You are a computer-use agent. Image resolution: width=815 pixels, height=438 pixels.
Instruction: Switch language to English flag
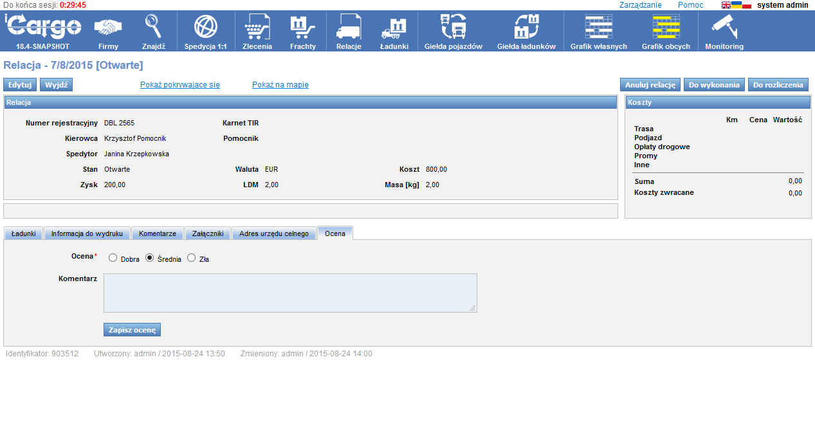click(726, 5)
